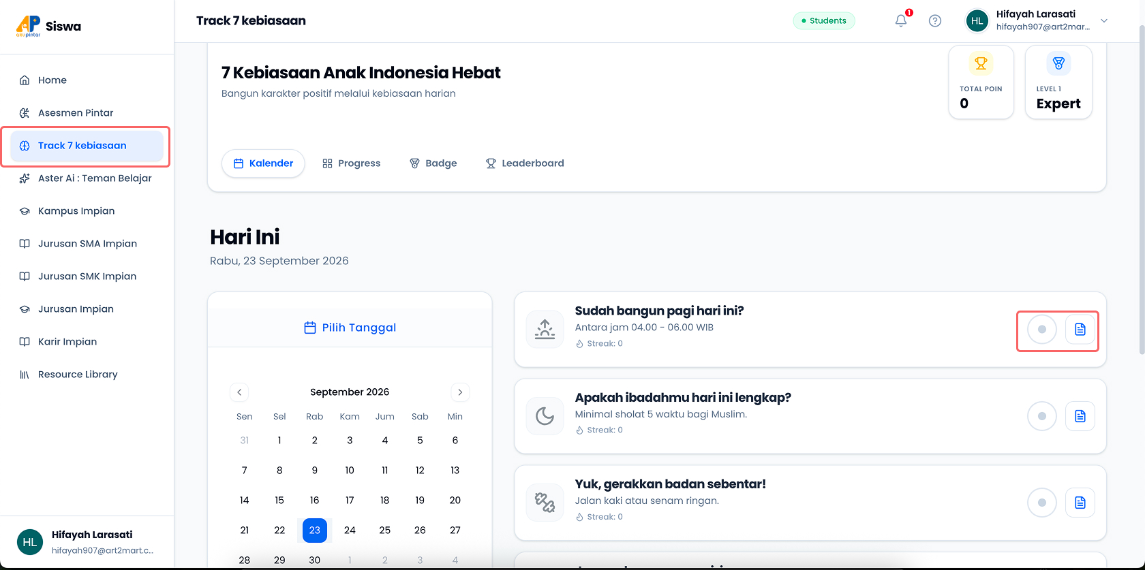Open note for ibadahmu hari ini habit

pyautogui.click(x=1080, y=416)
